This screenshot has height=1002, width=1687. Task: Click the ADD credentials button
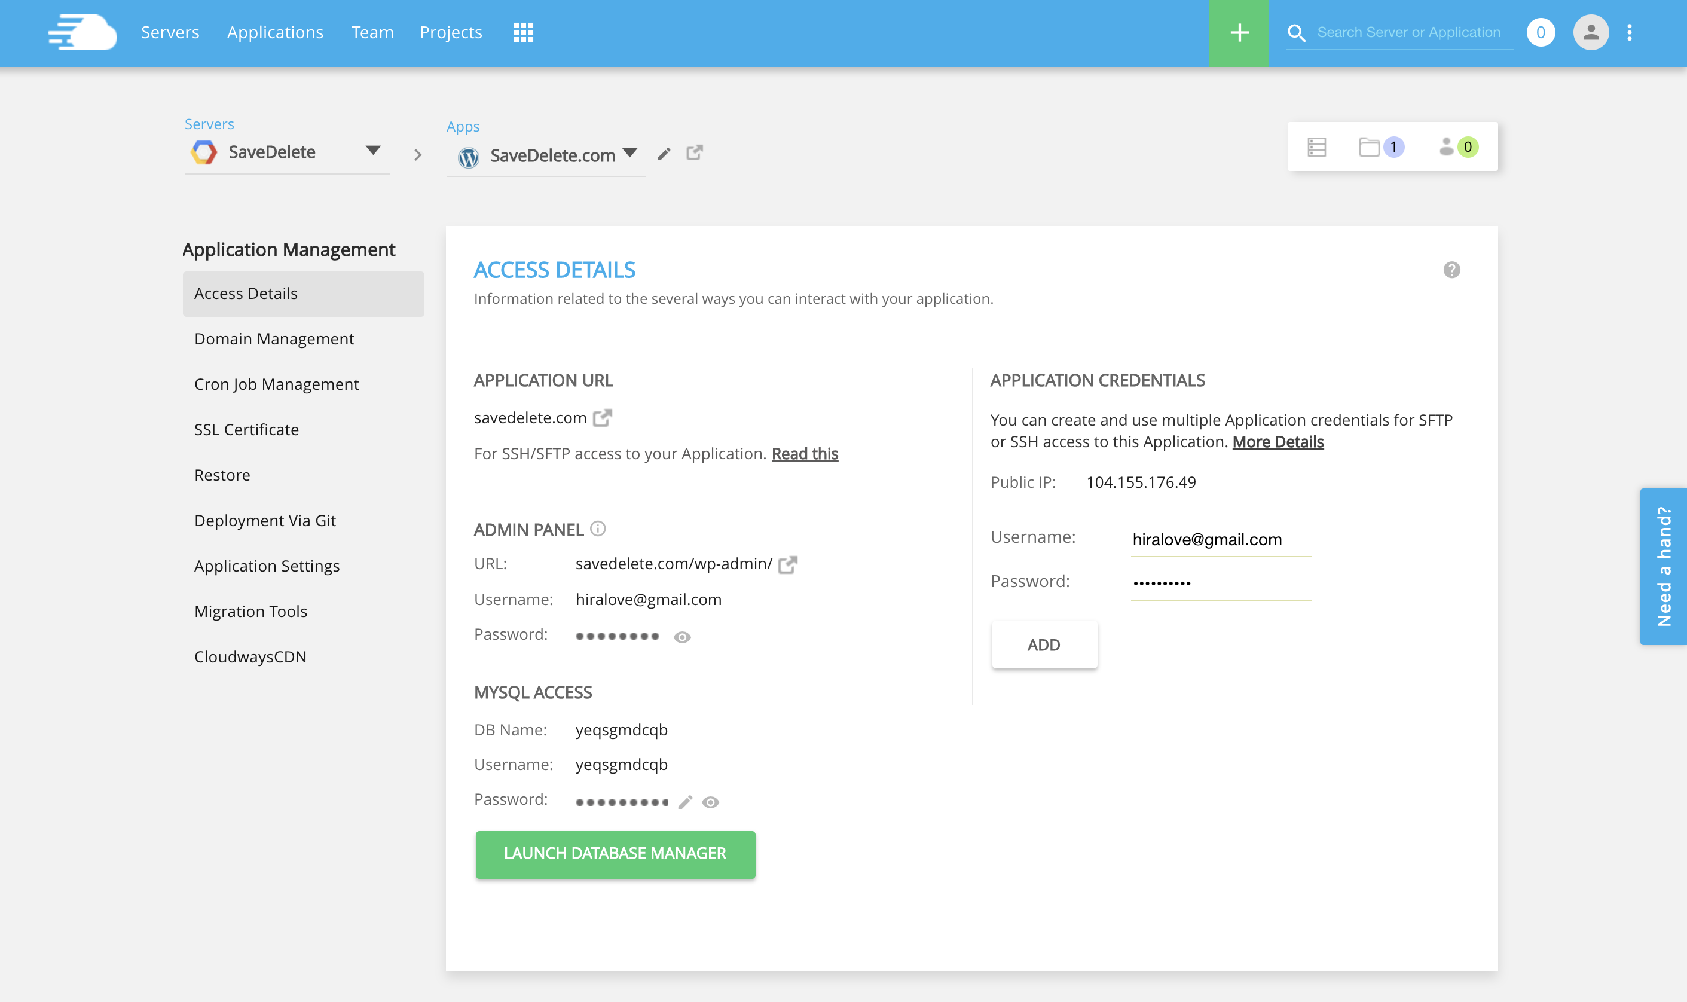click(x=1044, y=645)
